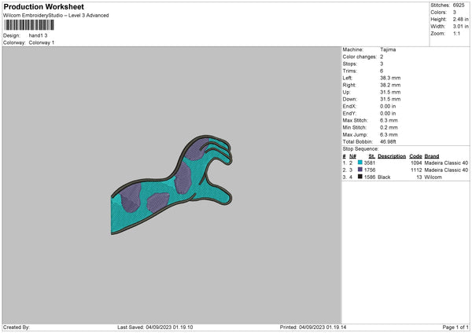Click the Page 1 of 1 indicator
The height and width of the screenshot is (333, 472).
coord(455,327)
